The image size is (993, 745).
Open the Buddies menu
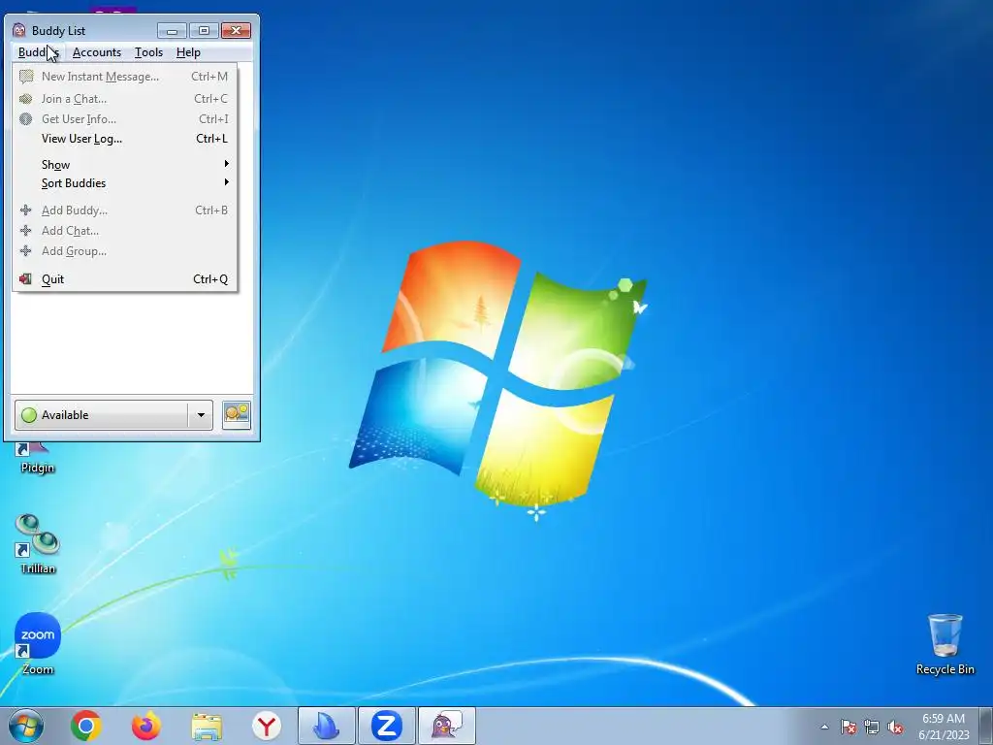38,52
